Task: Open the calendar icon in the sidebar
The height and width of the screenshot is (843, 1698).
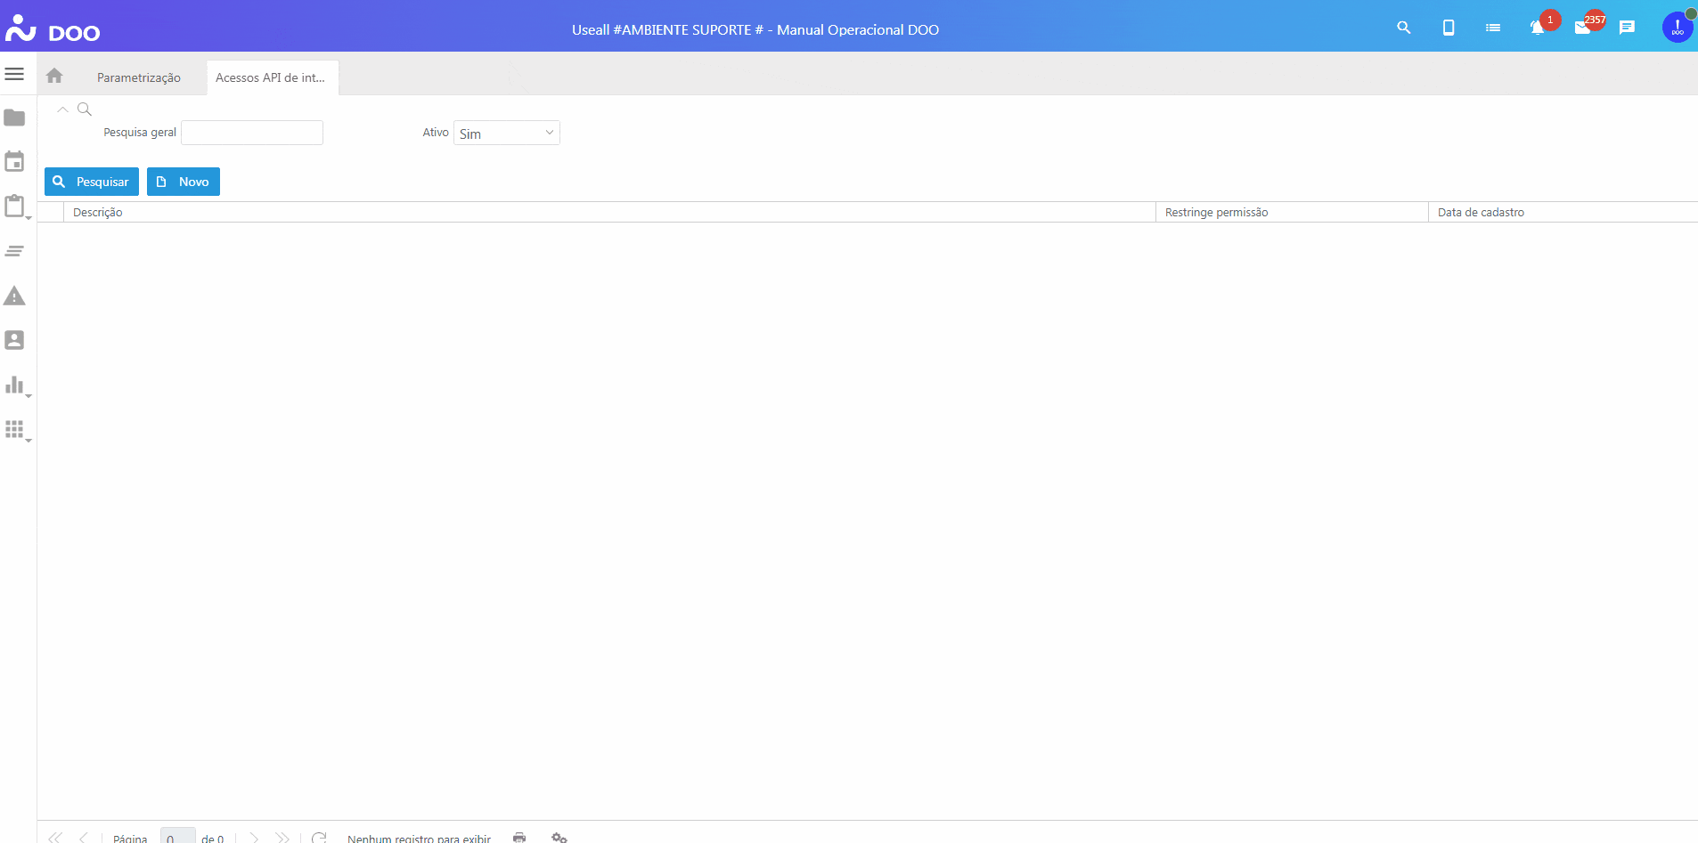Action: [14, 162]
